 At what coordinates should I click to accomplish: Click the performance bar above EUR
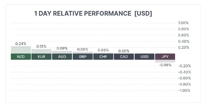41,51
